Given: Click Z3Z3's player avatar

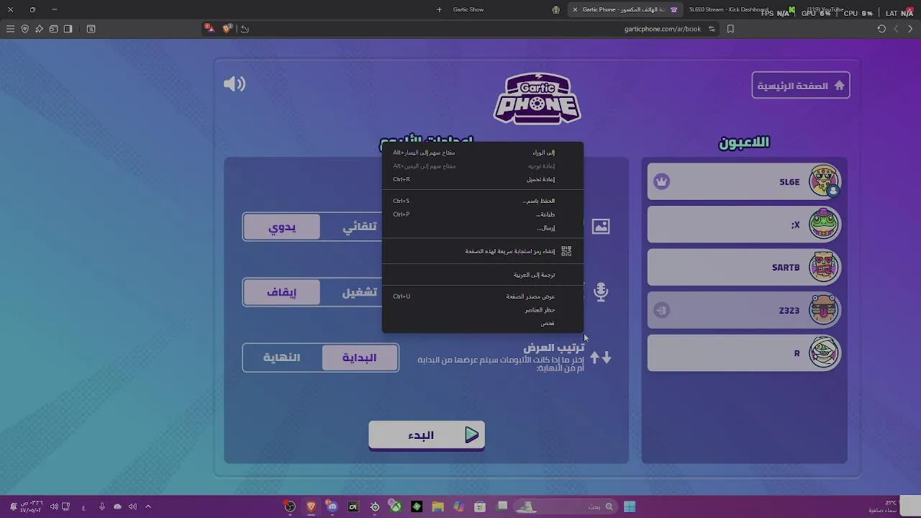Looking at the screenshot, I should 824,310.
